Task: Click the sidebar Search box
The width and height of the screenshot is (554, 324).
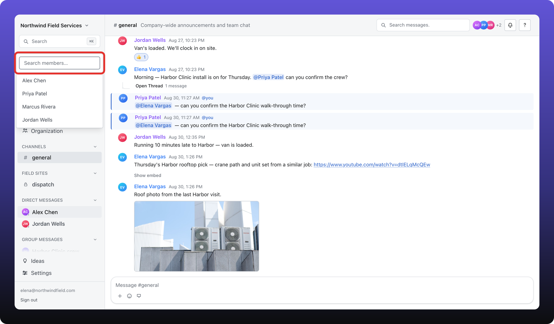Action: pos(60,42)
